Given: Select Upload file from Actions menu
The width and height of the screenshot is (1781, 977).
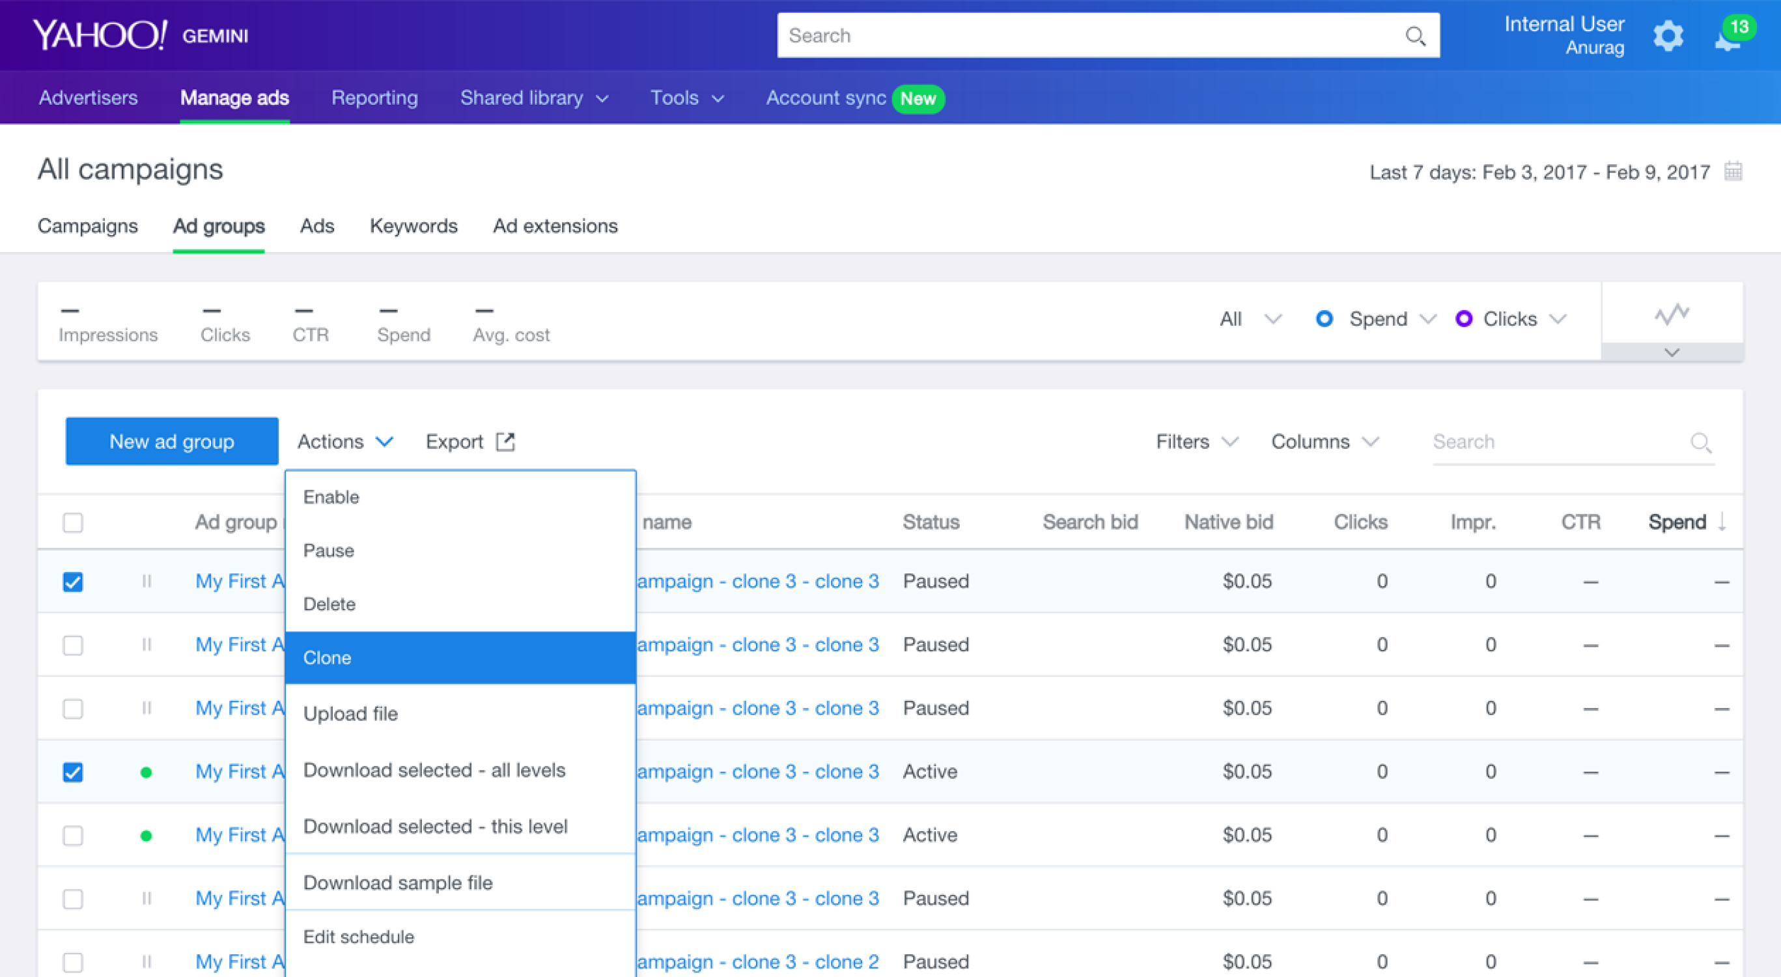Looking at the screenshot, I should pyautogui.click(x=460, y=714).
